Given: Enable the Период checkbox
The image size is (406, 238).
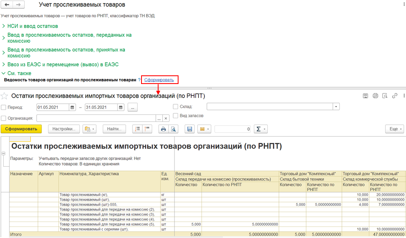Looking at the screenshot, I should pos(4,107).
